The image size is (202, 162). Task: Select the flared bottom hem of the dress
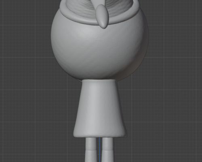[100, 135]
